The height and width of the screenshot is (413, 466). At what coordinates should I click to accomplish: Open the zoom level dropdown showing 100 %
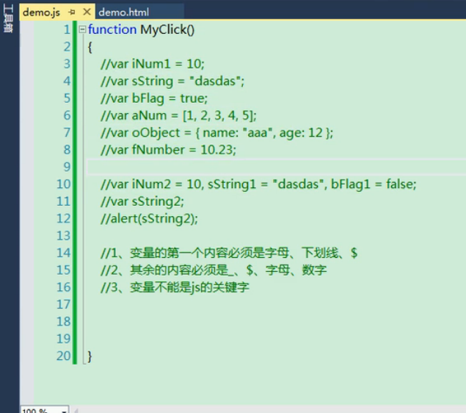coord(45,410)
